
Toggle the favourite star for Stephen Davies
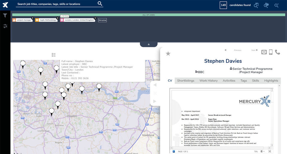(x=168, y=54)
